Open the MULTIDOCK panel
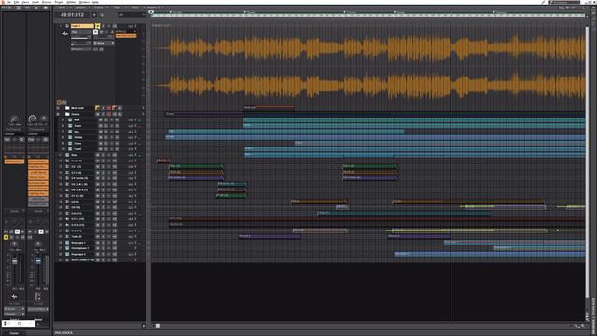The width and height of the screenshot is (597, 336). 63,332
